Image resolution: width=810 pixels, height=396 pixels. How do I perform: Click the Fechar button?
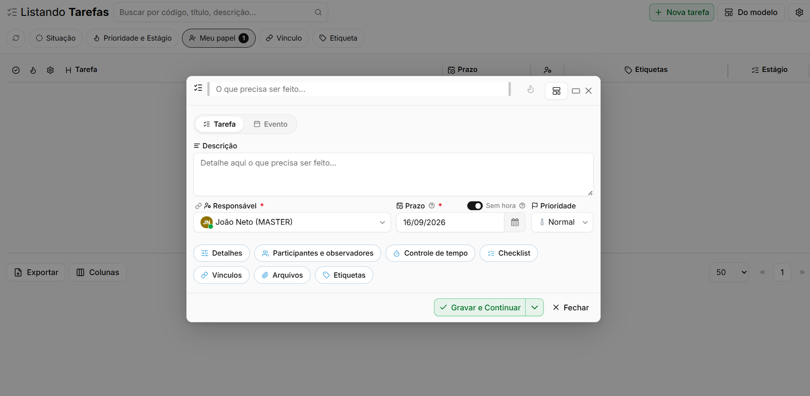coord(571,308)
